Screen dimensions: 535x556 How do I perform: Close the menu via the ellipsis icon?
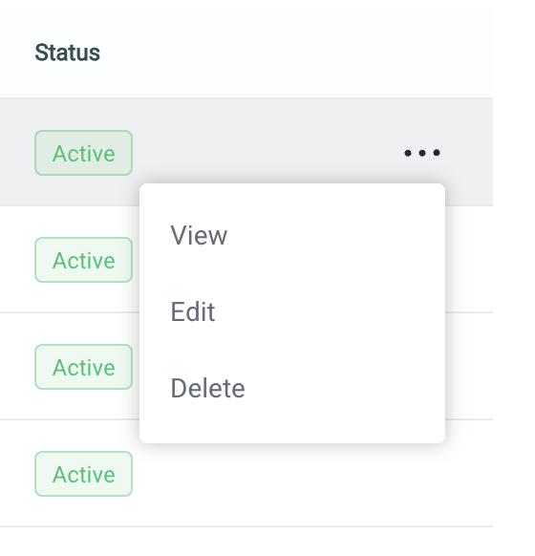click(x=422, y=153)
